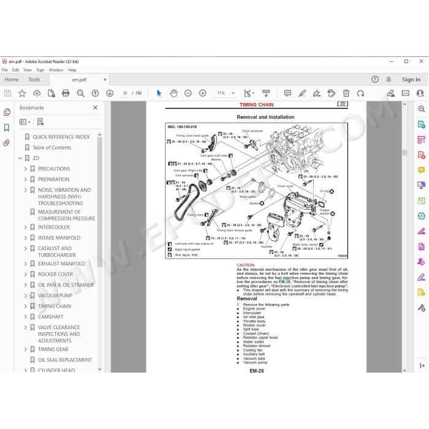Select the Hand pan tool
The width and height of the screenshot is (429, 429).
[173, 93]
